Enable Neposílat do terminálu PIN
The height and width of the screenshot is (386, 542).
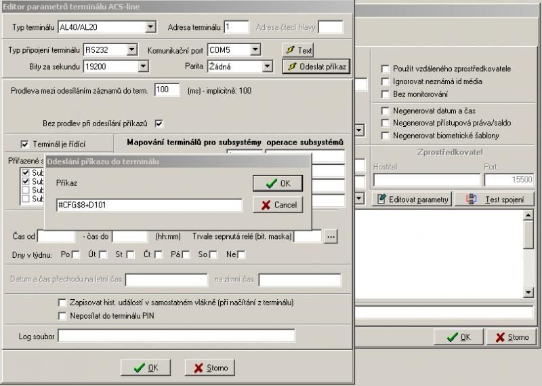tap(63, 315)
